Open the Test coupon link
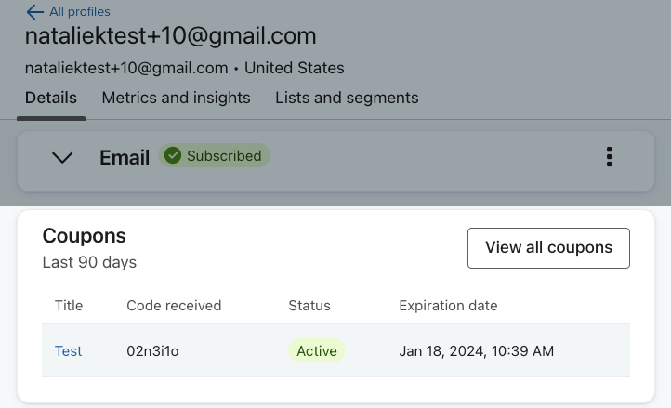671x408 pixels. 68,351
